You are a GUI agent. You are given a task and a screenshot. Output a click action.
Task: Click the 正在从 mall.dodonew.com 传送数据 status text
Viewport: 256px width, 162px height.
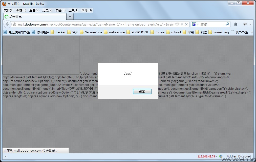(30, 150)
